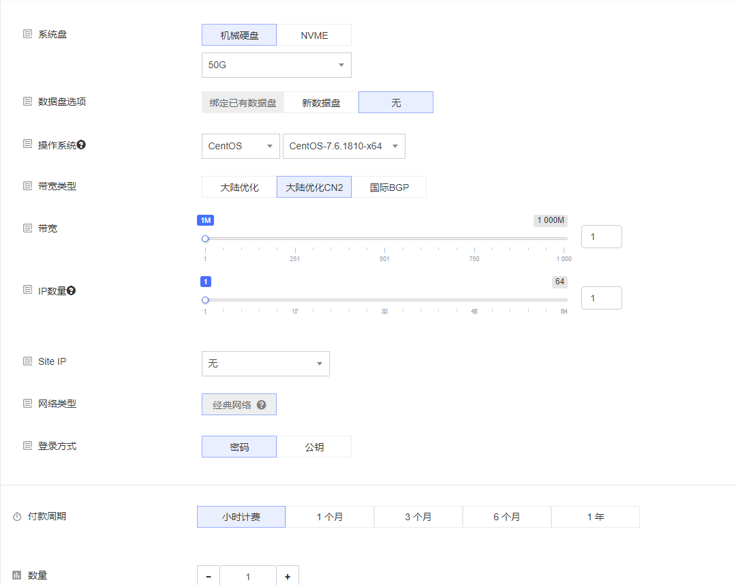Click the IP数量 number input field
Image resolution: width=736 pixels, height=585 pixels.
pos(601,298)
